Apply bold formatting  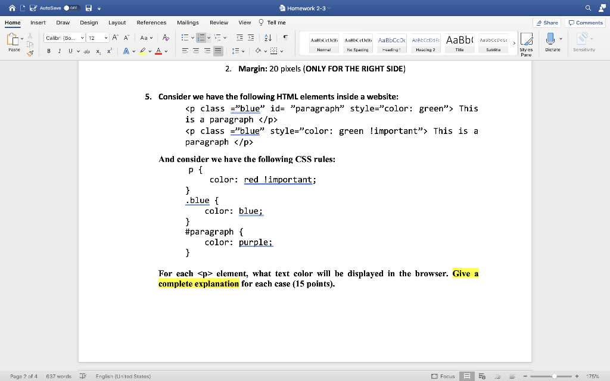pyautogui.click(x=49, y=51)
